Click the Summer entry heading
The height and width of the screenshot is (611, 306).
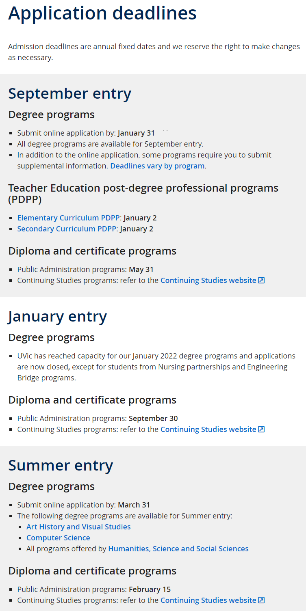click(61, 465)
